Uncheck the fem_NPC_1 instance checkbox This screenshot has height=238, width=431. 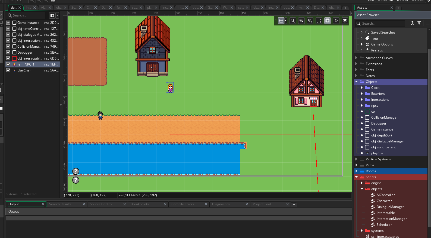point(8,64)
